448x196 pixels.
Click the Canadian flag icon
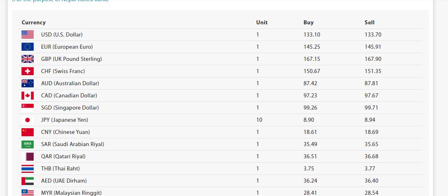click(28, 96)
